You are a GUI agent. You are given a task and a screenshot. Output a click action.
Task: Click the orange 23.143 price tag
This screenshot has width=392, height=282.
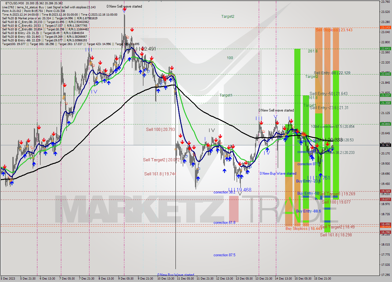pos(386,27)
